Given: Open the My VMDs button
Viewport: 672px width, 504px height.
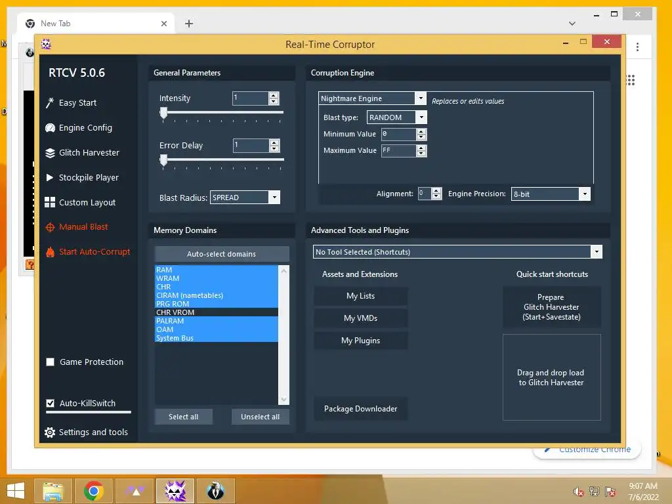Looking at the screenshot, I should click(x=360, y=318).
